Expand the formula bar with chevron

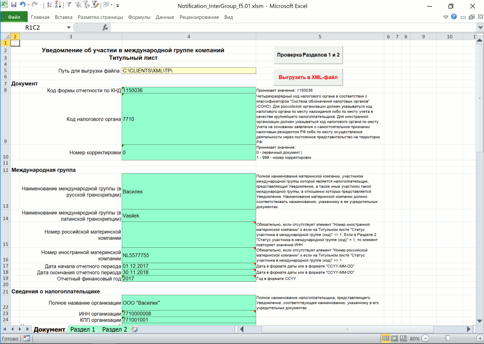pyautogui.click(x=480, y=27)
